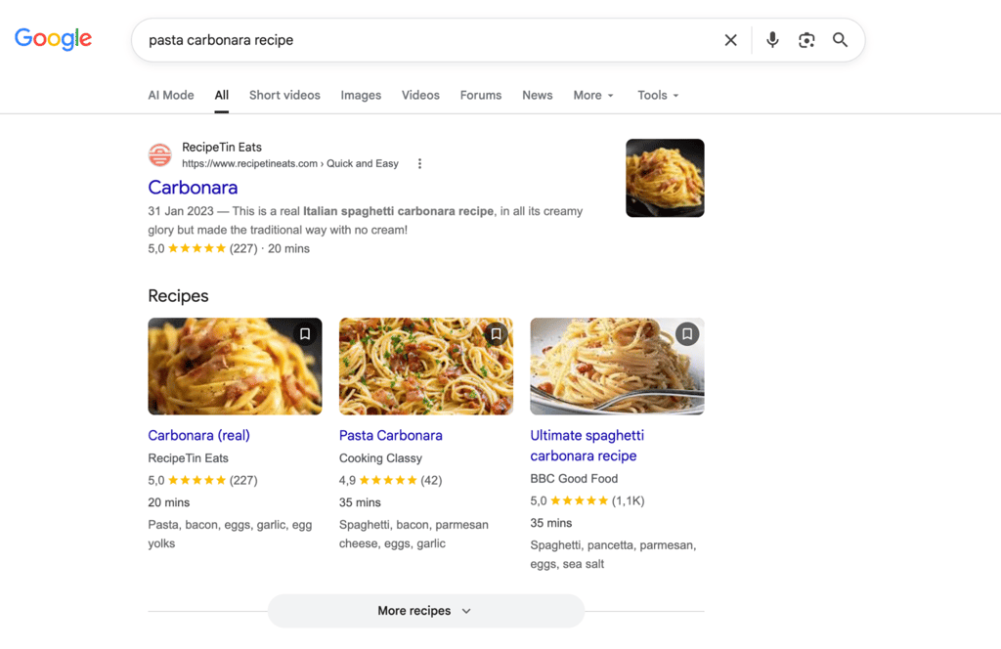This screenshot has width=1001, height=649.
Task: Open the Pasta Carbonara recipe link
Action: [391, 435]
